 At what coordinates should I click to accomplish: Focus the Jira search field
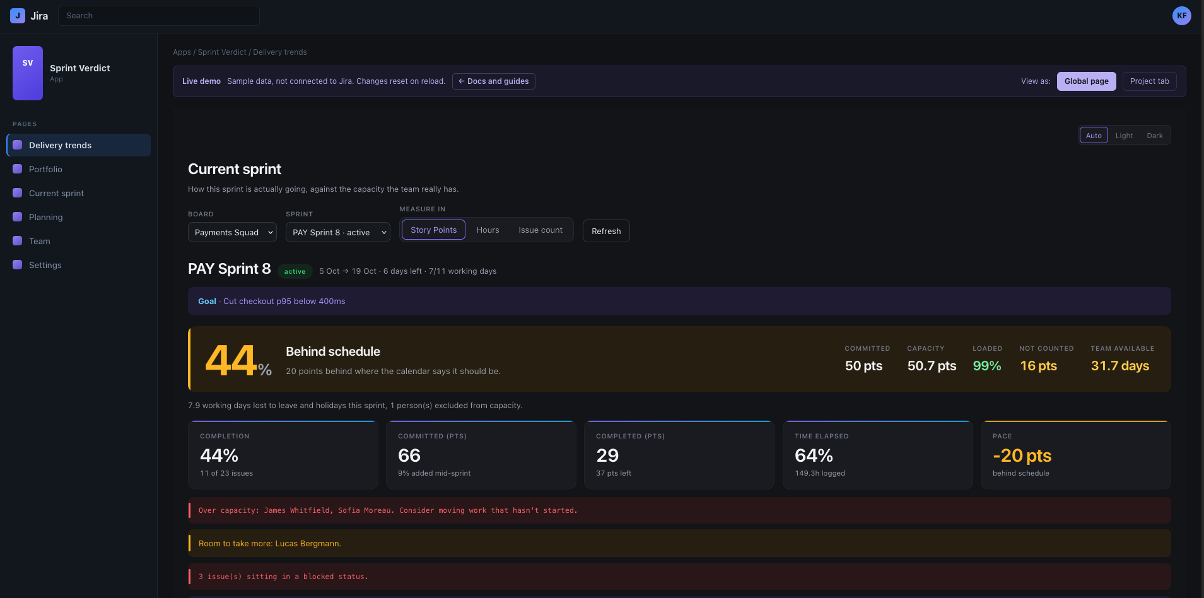click(x=159, y=16)
